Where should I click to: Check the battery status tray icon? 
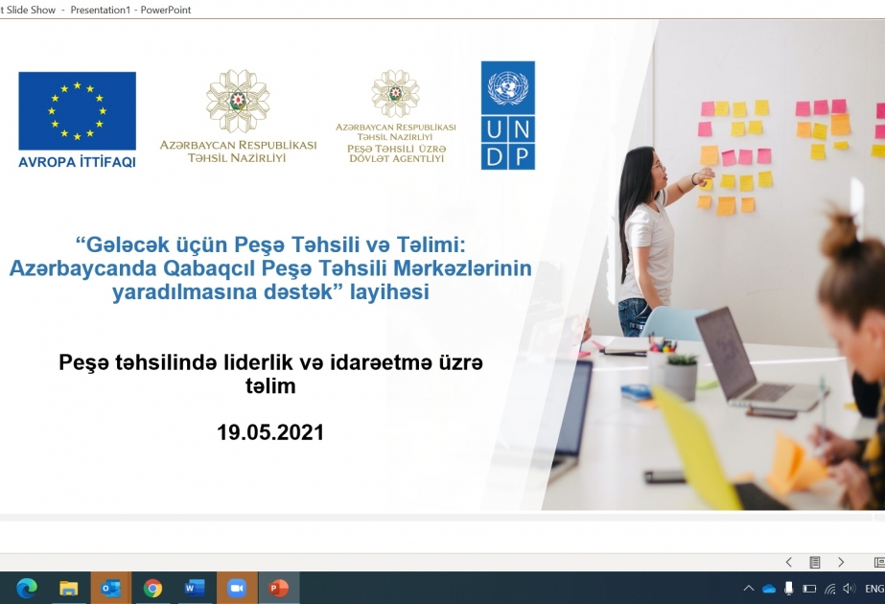tap(809, 589)
